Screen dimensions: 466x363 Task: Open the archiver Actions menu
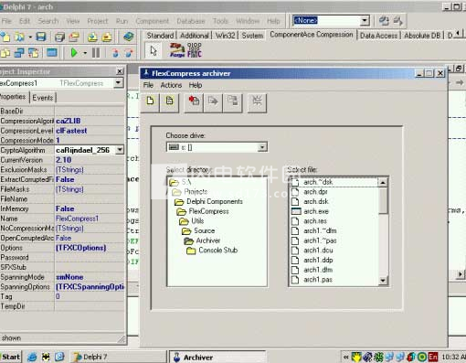[x=171, y=85]
